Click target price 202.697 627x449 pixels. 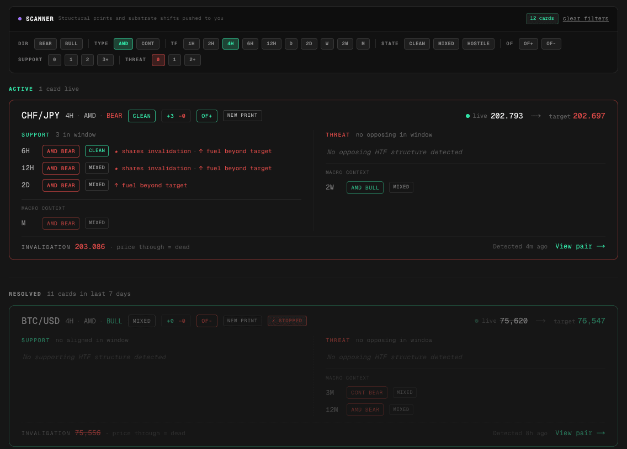click(x=589, y=116)
